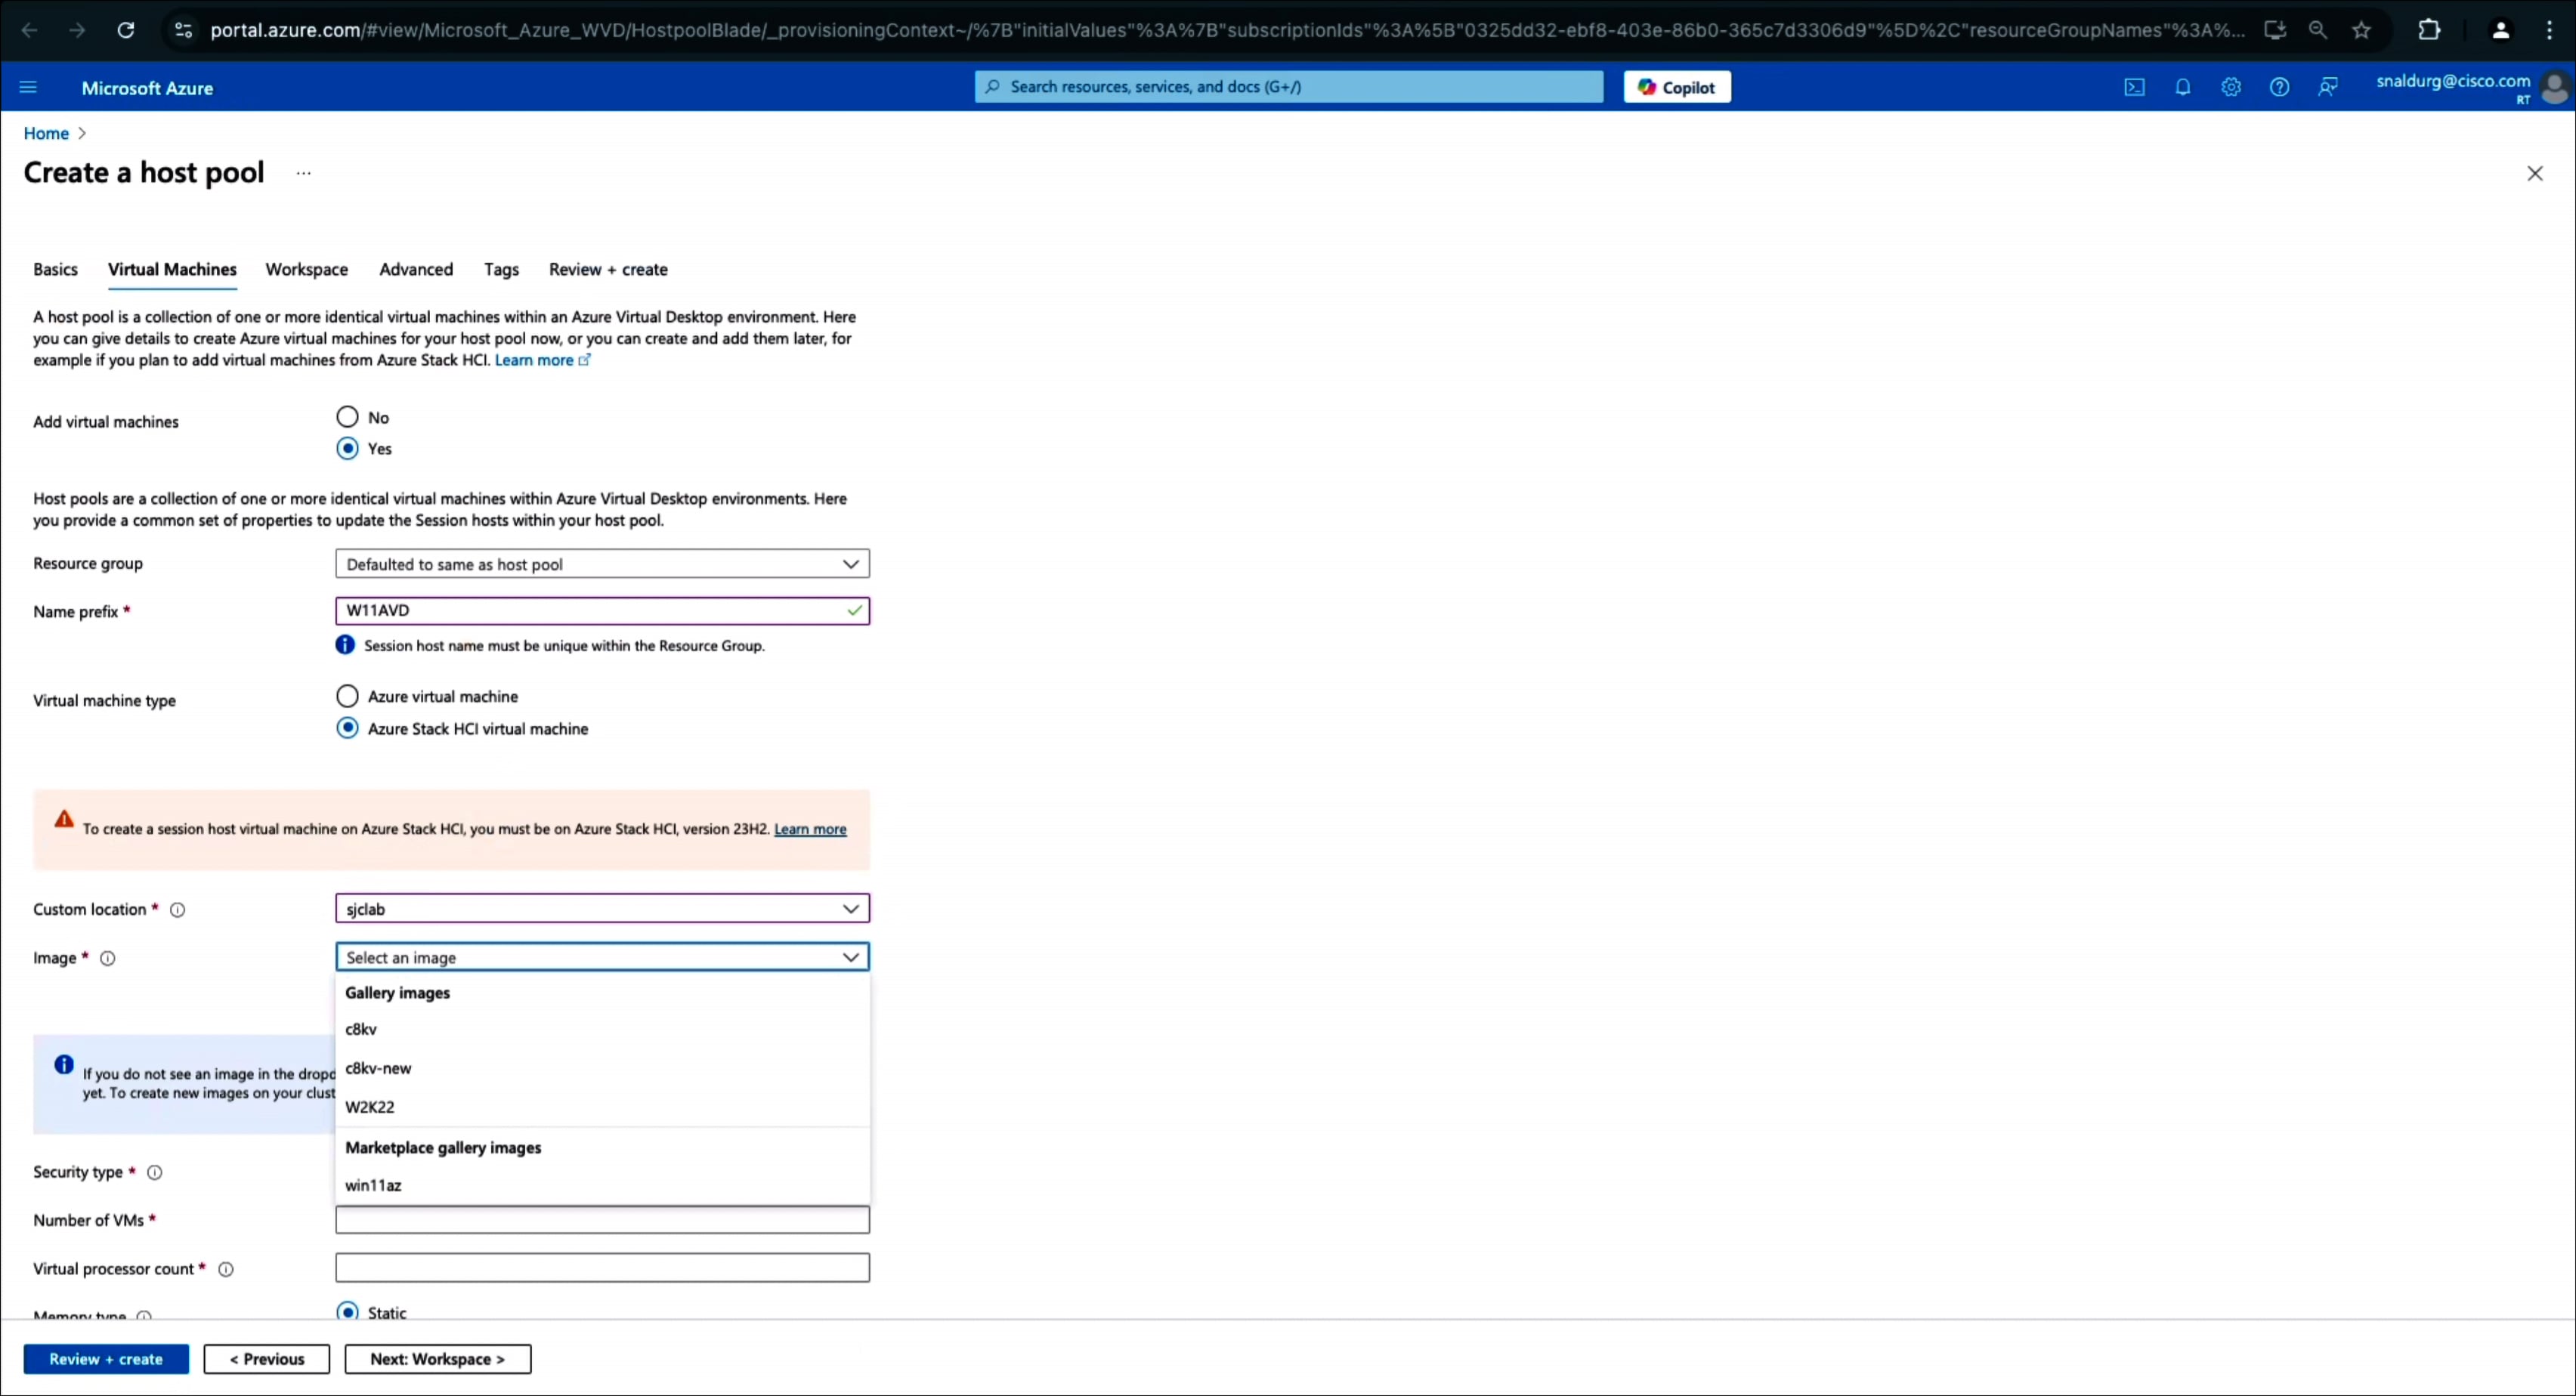Open the Learn more link in the description
Viewport: 2576px width, 1396px height.
(542, 360)
